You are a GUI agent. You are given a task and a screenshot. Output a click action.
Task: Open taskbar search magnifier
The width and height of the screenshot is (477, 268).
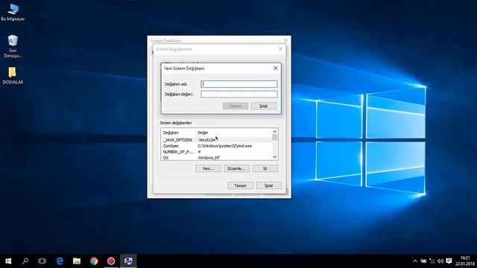coord(25,261)
